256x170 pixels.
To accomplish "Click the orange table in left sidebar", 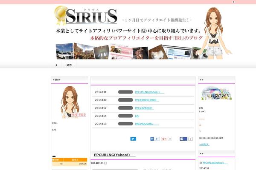I will [70, 162].
